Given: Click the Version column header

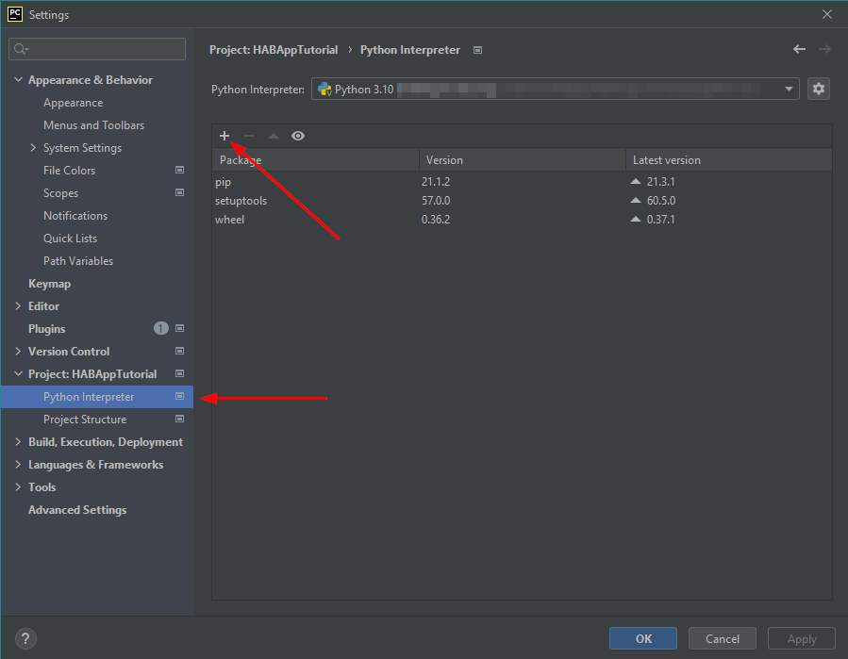Looking at the screenshot, I should [x=522, y=160].
